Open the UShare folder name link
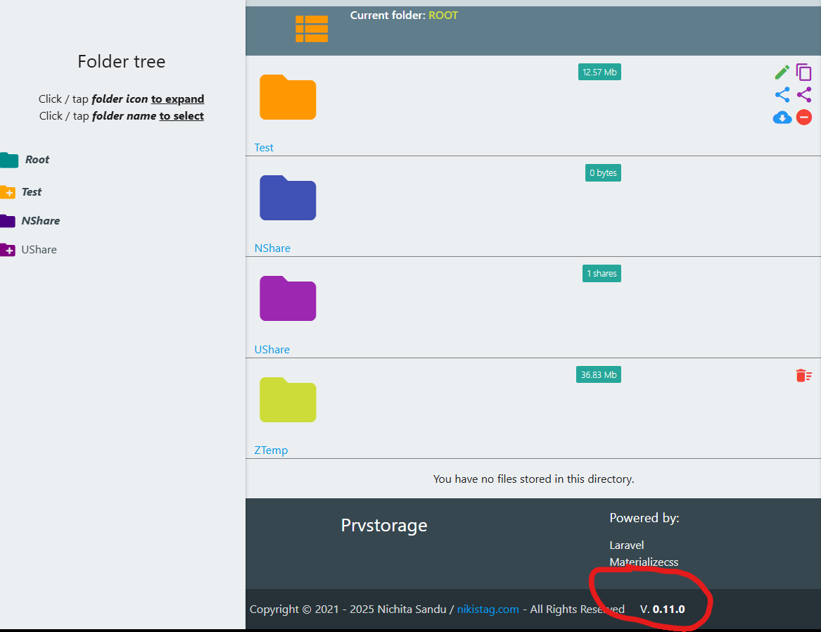Viewport: 821px width, 632px height. (x=272, y=350)
